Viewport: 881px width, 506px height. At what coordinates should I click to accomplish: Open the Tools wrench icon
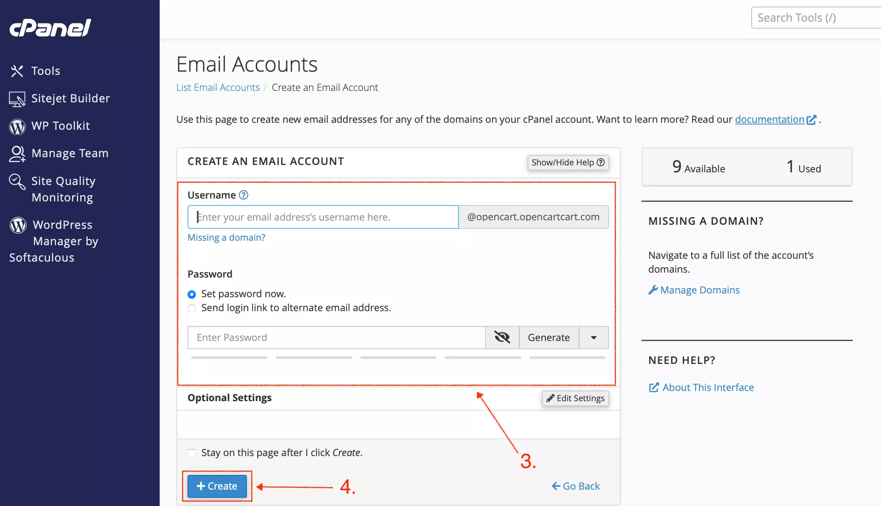[x=17, y=71]
